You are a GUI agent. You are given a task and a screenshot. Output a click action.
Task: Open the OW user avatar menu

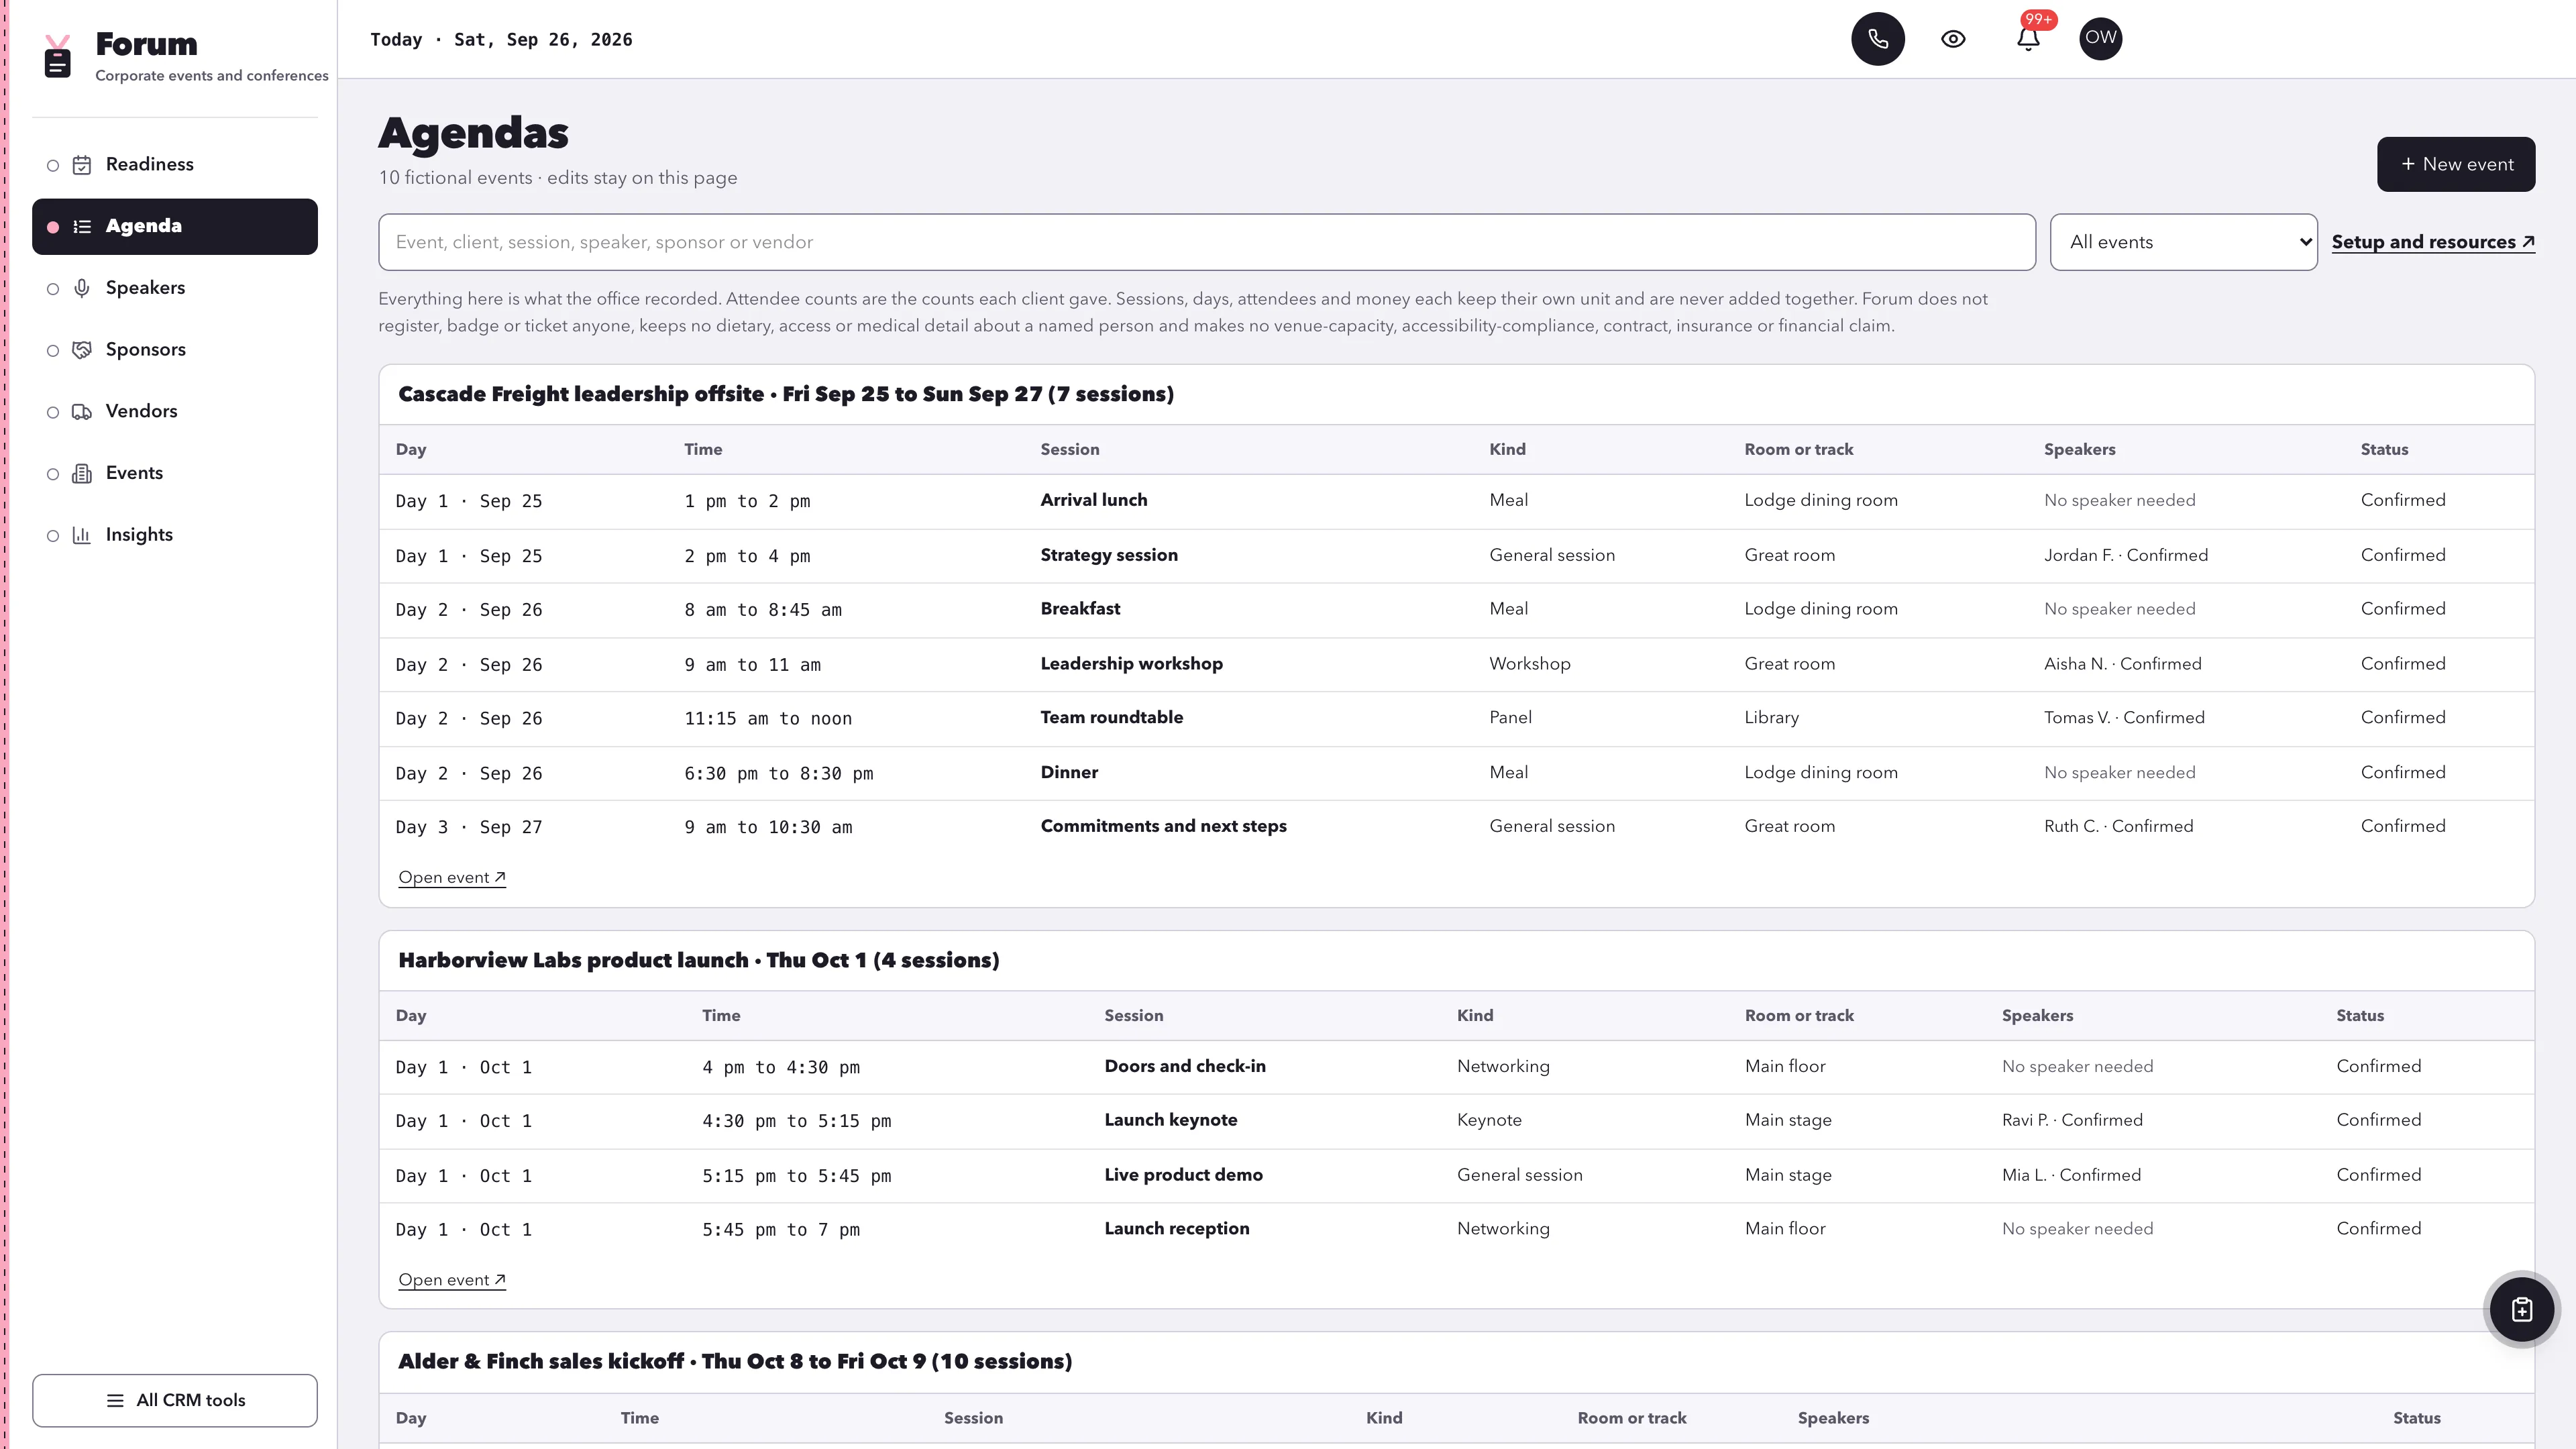(2100, 38)
